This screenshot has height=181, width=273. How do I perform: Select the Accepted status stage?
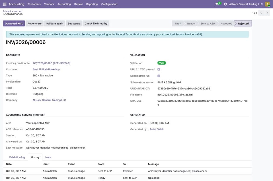[x=226, y=24]
